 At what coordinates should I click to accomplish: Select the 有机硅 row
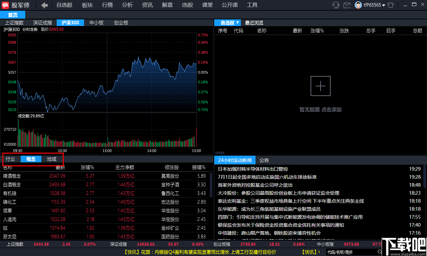point(104,193)
